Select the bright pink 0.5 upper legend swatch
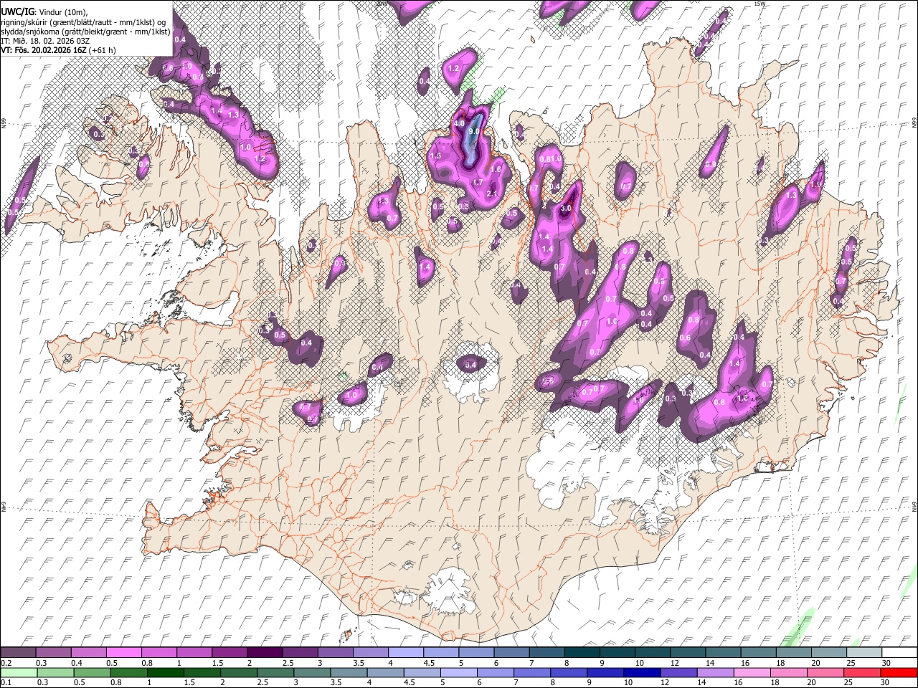Screen dimensions: 918x688 [x=124, y=653]
